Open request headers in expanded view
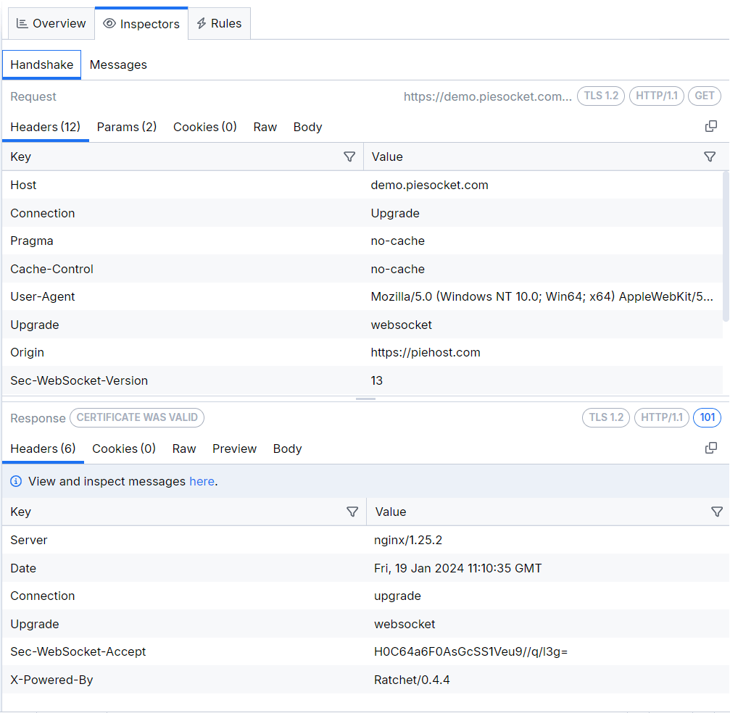Viewport: 730px width, 713px height. pyautogui.click(x=711, y=125)
